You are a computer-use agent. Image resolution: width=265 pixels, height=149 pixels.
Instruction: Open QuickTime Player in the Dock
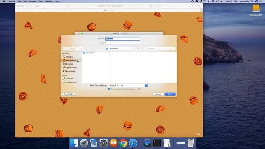(x=147, y=143)
